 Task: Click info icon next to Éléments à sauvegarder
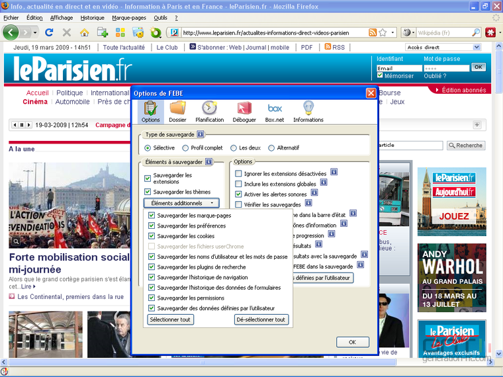(x=208, y=161)
